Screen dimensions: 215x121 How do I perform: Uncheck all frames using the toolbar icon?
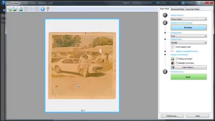(x=31, y=9)
